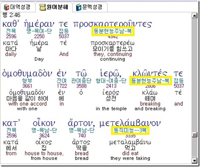Click the Greek word μετελάμβανον
Screen dimensions: 200x167
coord(130,123)
